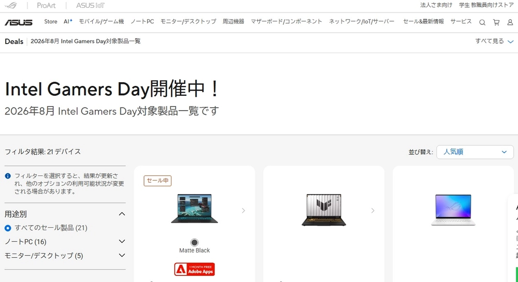The width and height of the screenshot is (518, 282).
Task: Select すべてのセール製品 (21) radio button
Action: point(8,228)
